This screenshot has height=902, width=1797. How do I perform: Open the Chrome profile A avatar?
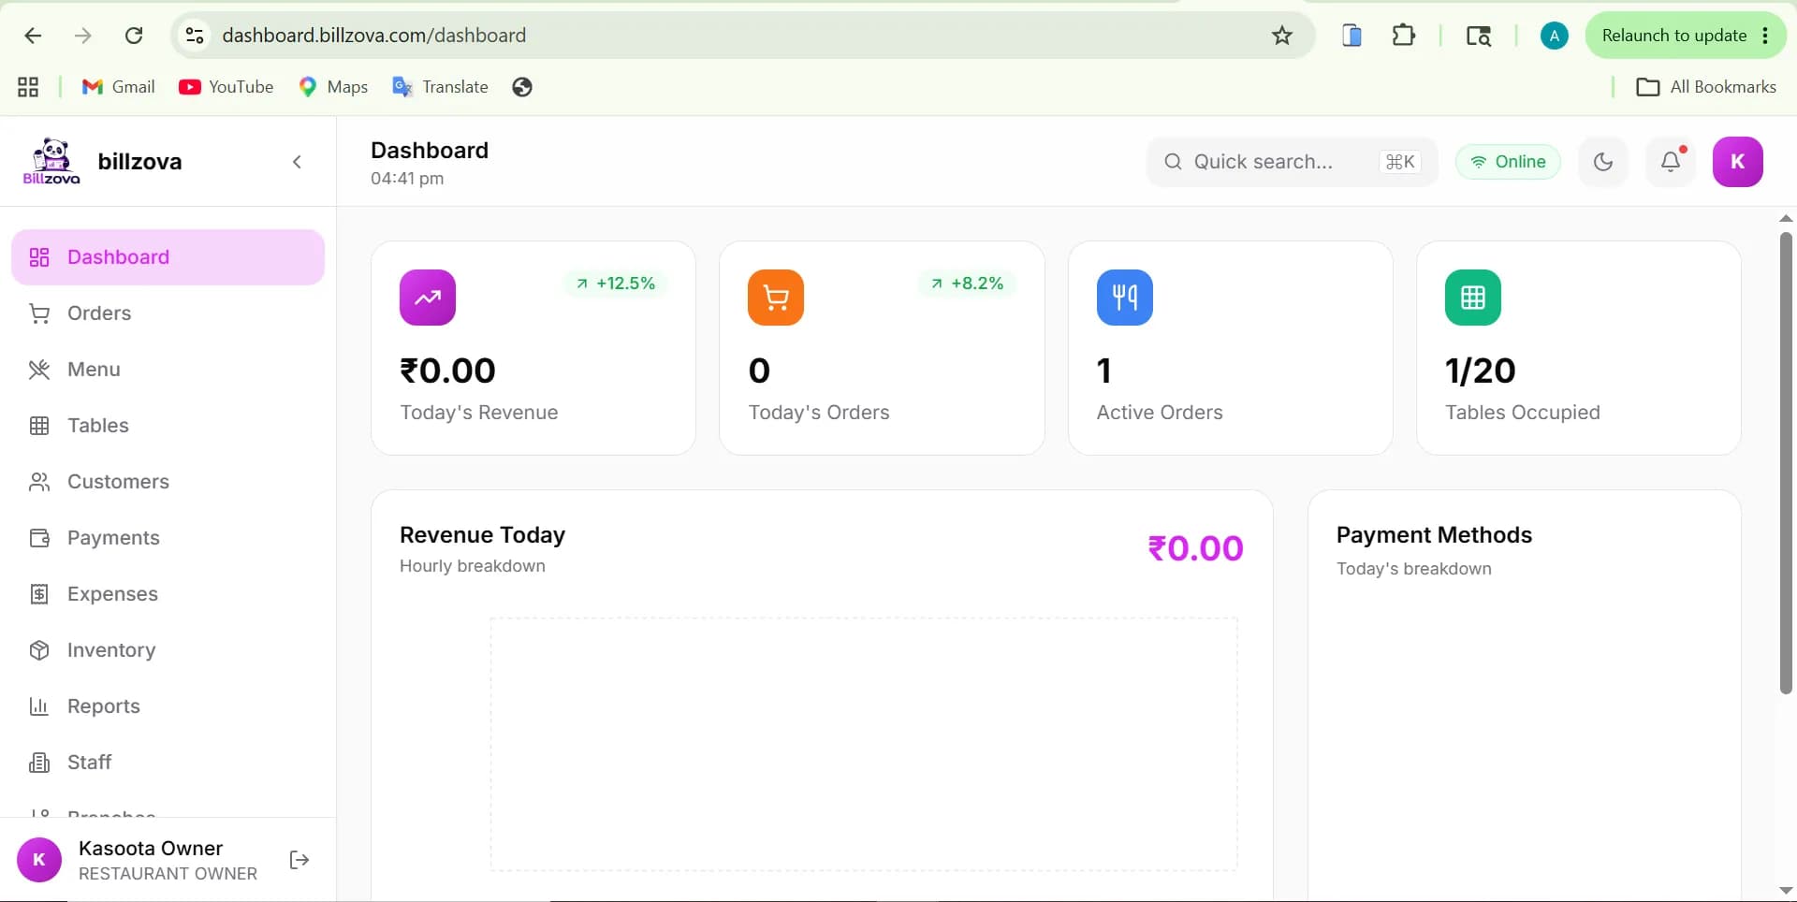click(x=1555, y=36)
